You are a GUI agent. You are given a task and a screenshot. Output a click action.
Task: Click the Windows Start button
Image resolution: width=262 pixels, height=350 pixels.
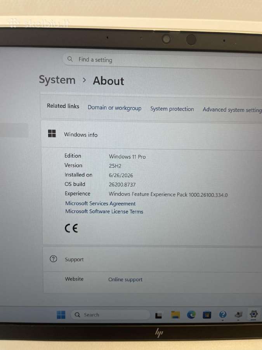(61, 315)
